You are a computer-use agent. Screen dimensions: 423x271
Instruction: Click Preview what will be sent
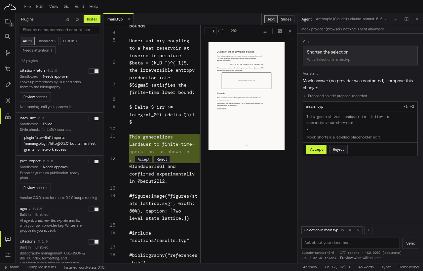click(360, 258)
